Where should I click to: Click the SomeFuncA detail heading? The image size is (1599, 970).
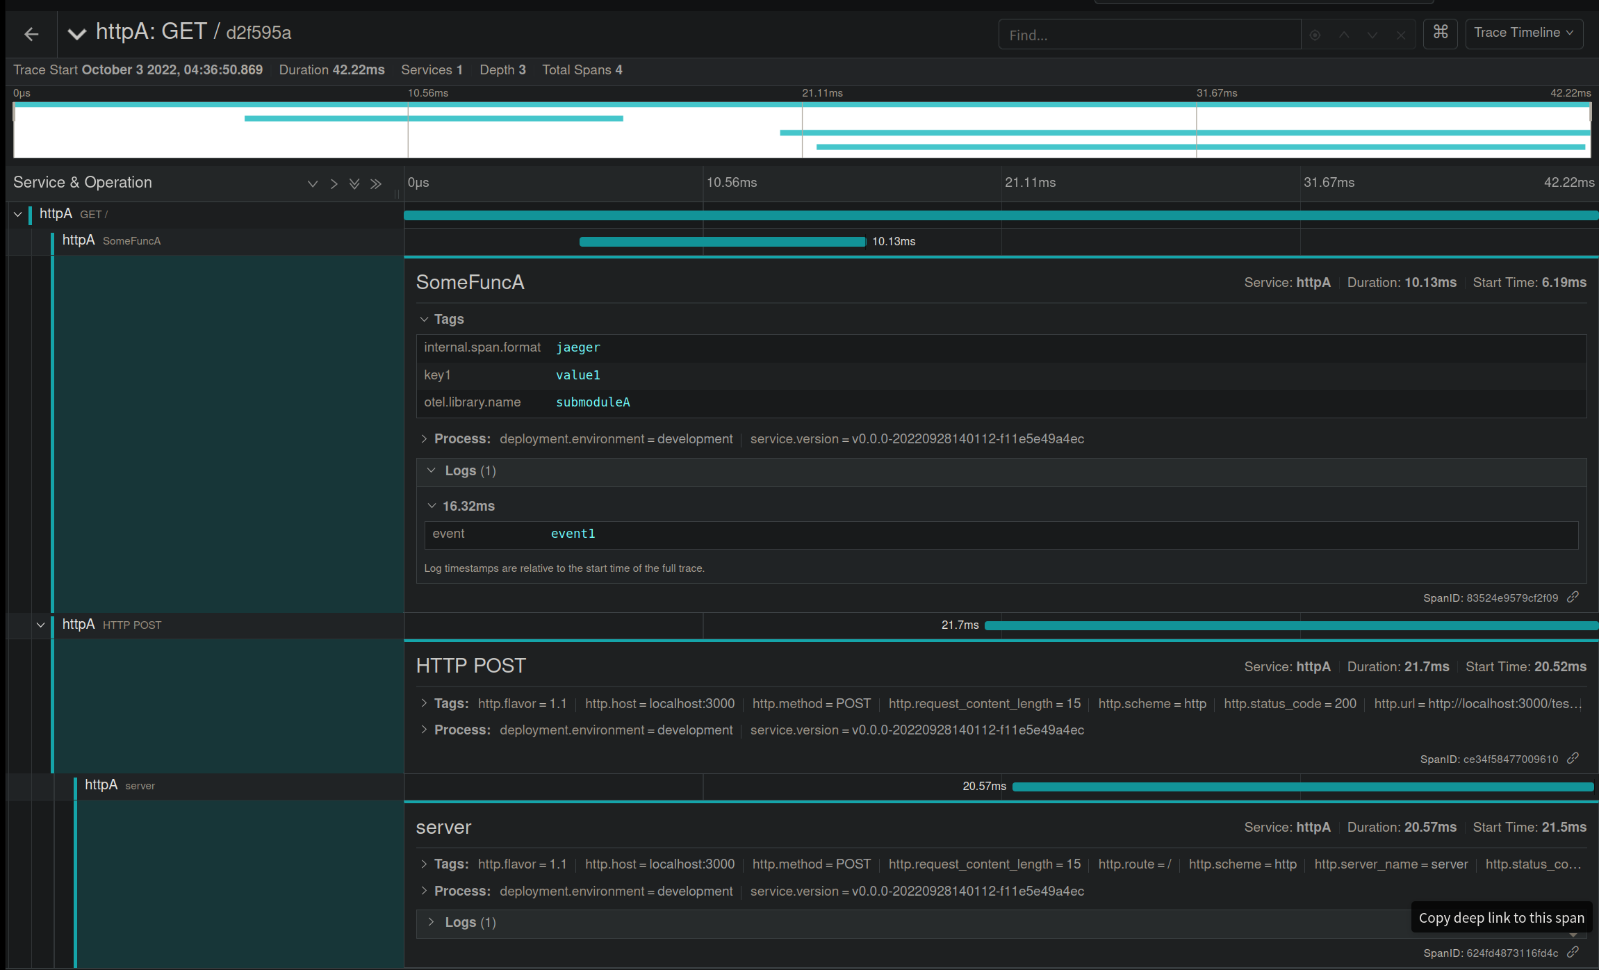click(x=470, y=282)
